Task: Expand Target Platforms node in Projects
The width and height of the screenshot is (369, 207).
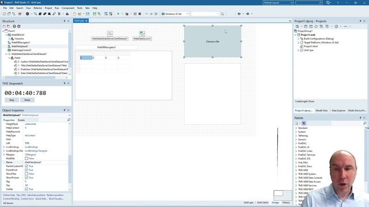Action: (x=299, y=43)
